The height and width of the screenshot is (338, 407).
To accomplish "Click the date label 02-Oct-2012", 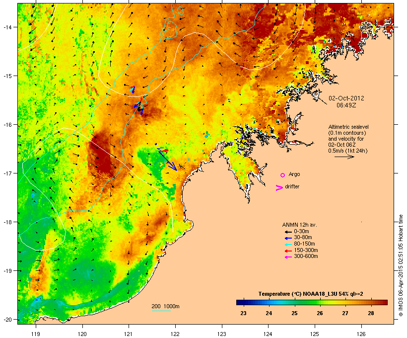I will [x=346, y=98].
